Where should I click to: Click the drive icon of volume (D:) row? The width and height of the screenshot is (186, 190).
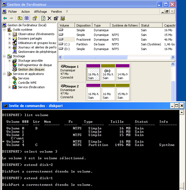(x=61, y=49)
